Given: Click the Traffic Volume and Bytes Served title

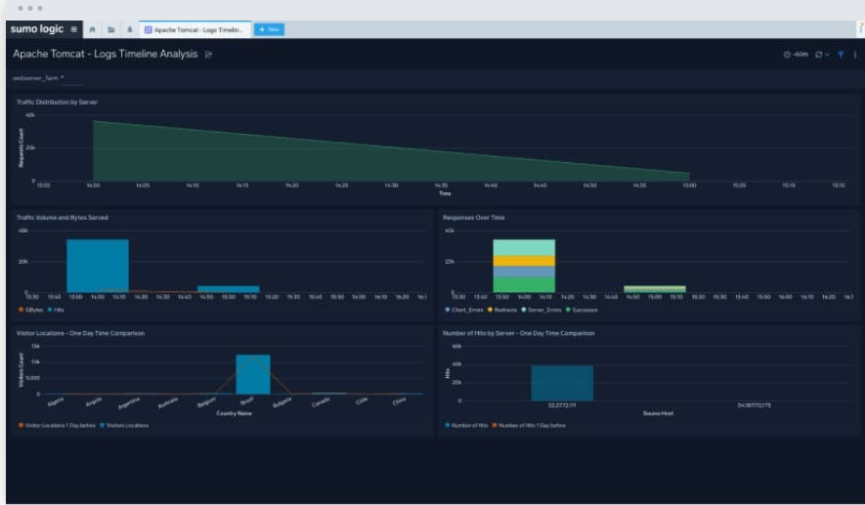Looking at the screenshot, I should coord(63,218).
